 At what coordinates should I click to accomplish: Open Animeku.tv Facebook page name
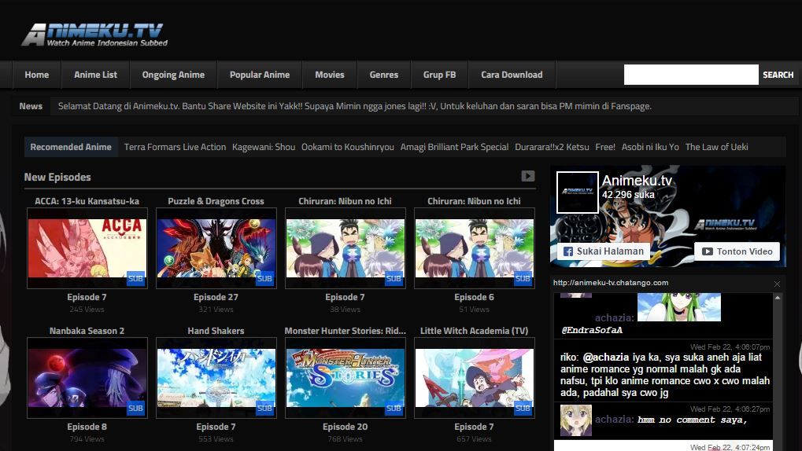pos(637,181)
